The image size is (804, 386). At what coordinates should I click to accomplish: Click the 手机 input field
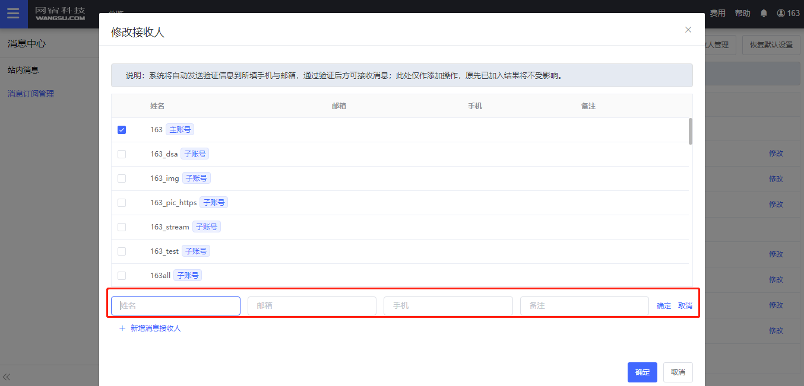point(448,306)
